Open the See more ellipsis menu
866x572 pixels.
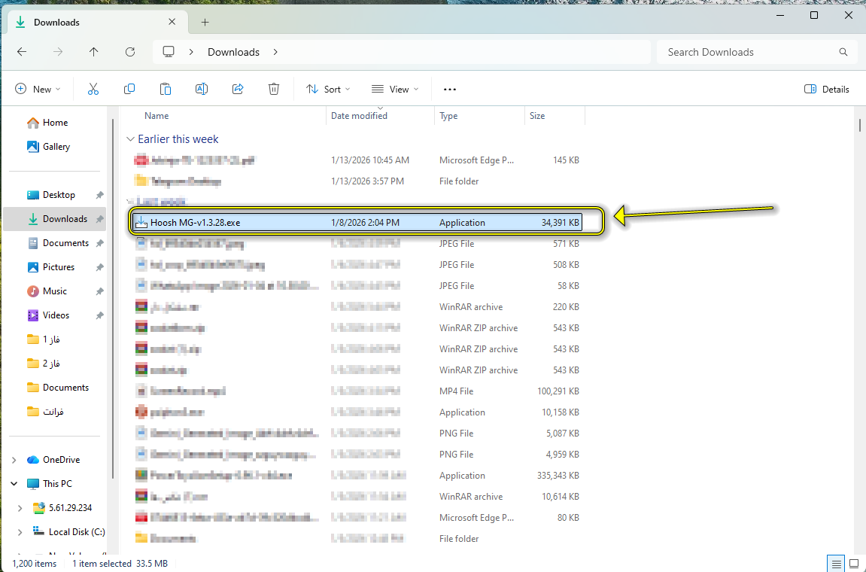pyautogui.click(x=450, y=89)
